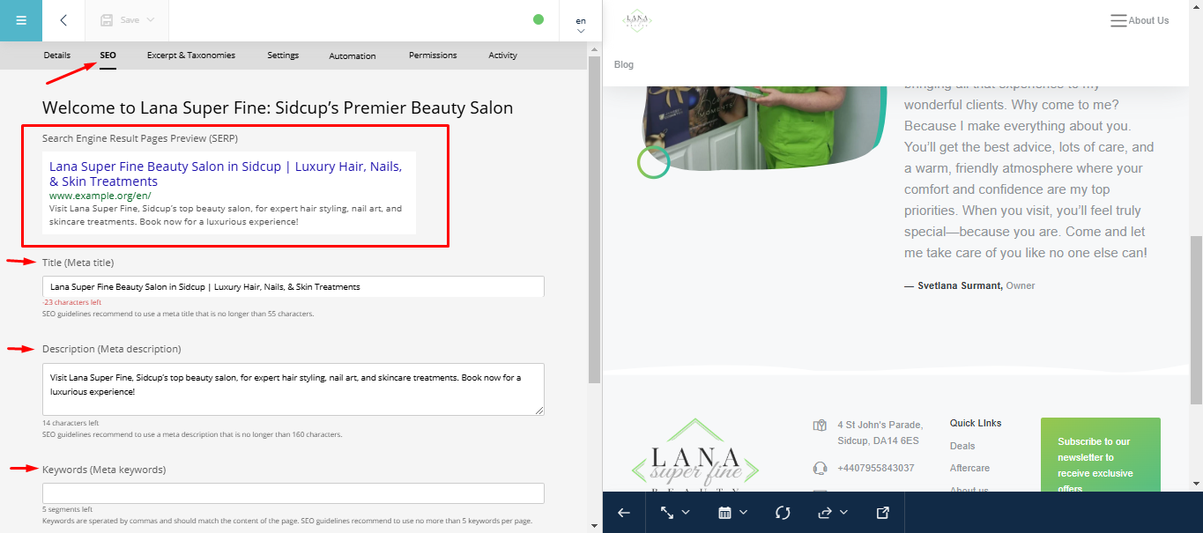Viewport: 1203px width, 533px height.
Task: Click the website hamburger menu icon
Action: click(x=1118, y=20)
